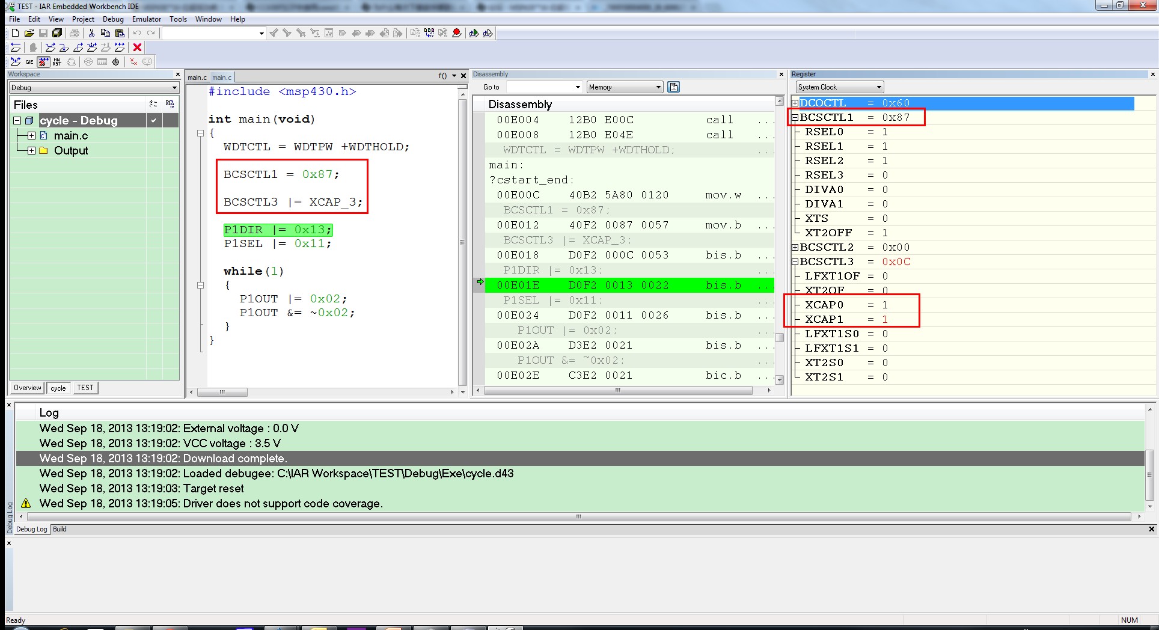1159x630 pixels.
Task: Close the active main.c editor tab
Action: click(463, 76)
